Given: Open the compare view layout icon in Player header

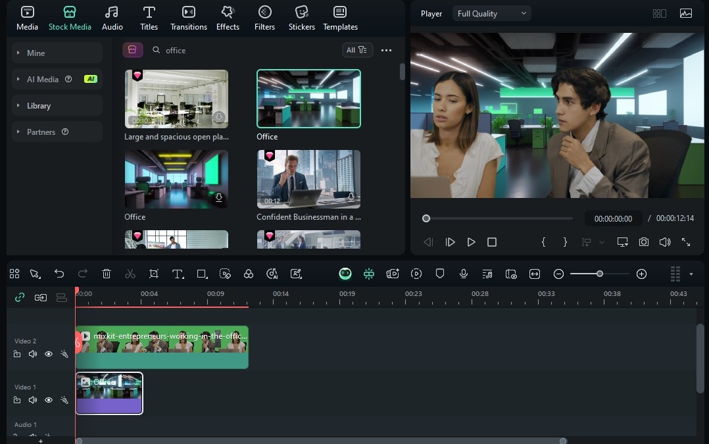Looking at the screenshot, I should [659, 14].
